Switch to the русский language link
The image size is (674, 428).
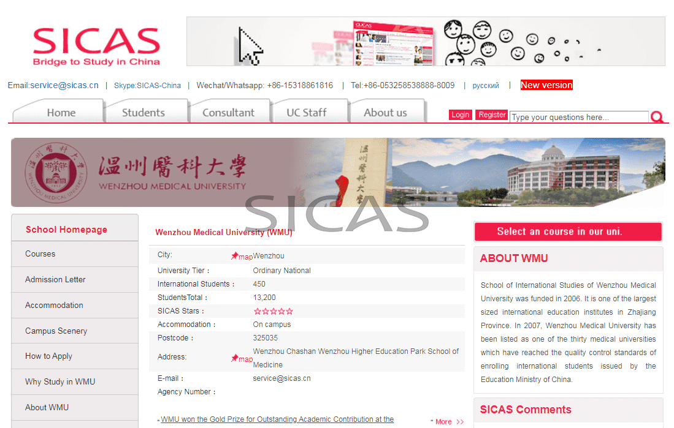point(486,86)
